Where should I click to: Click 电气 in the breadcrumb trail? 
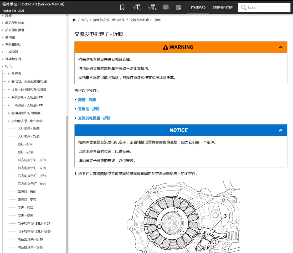84,20
